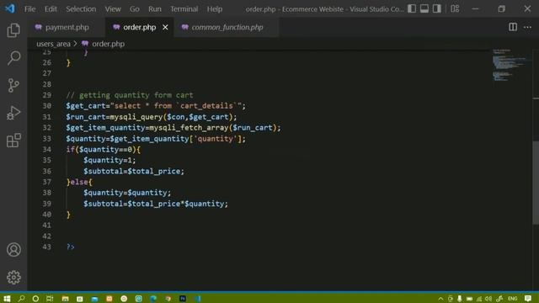Toggle the primary side bar layout icon
The height and width of the screenshot is (303, 539).
coord(412,8)
